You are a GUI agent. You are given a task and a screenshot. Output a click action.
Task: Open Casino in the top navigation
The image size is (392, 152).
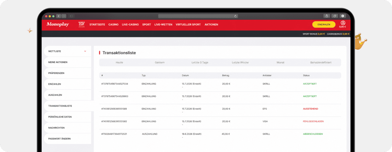pos(114,25)
